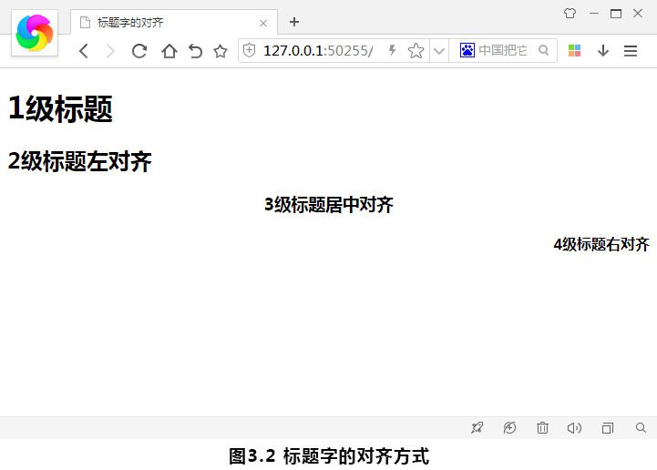Click the magnifier search button in search box
The width and height of the screenshot is (657, 470).
(544, 50)
